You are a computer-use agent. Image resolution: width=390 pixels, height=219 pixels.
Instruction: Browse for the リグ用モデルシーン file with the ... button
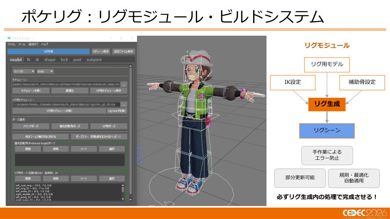124,105
